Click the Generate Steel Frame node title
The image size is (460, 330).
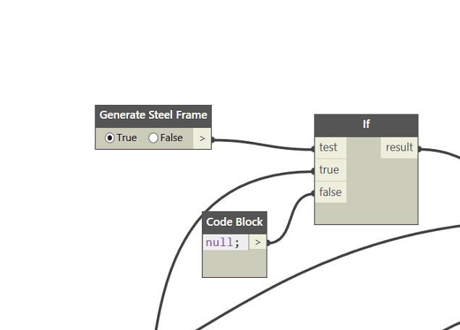coord(153,115)
